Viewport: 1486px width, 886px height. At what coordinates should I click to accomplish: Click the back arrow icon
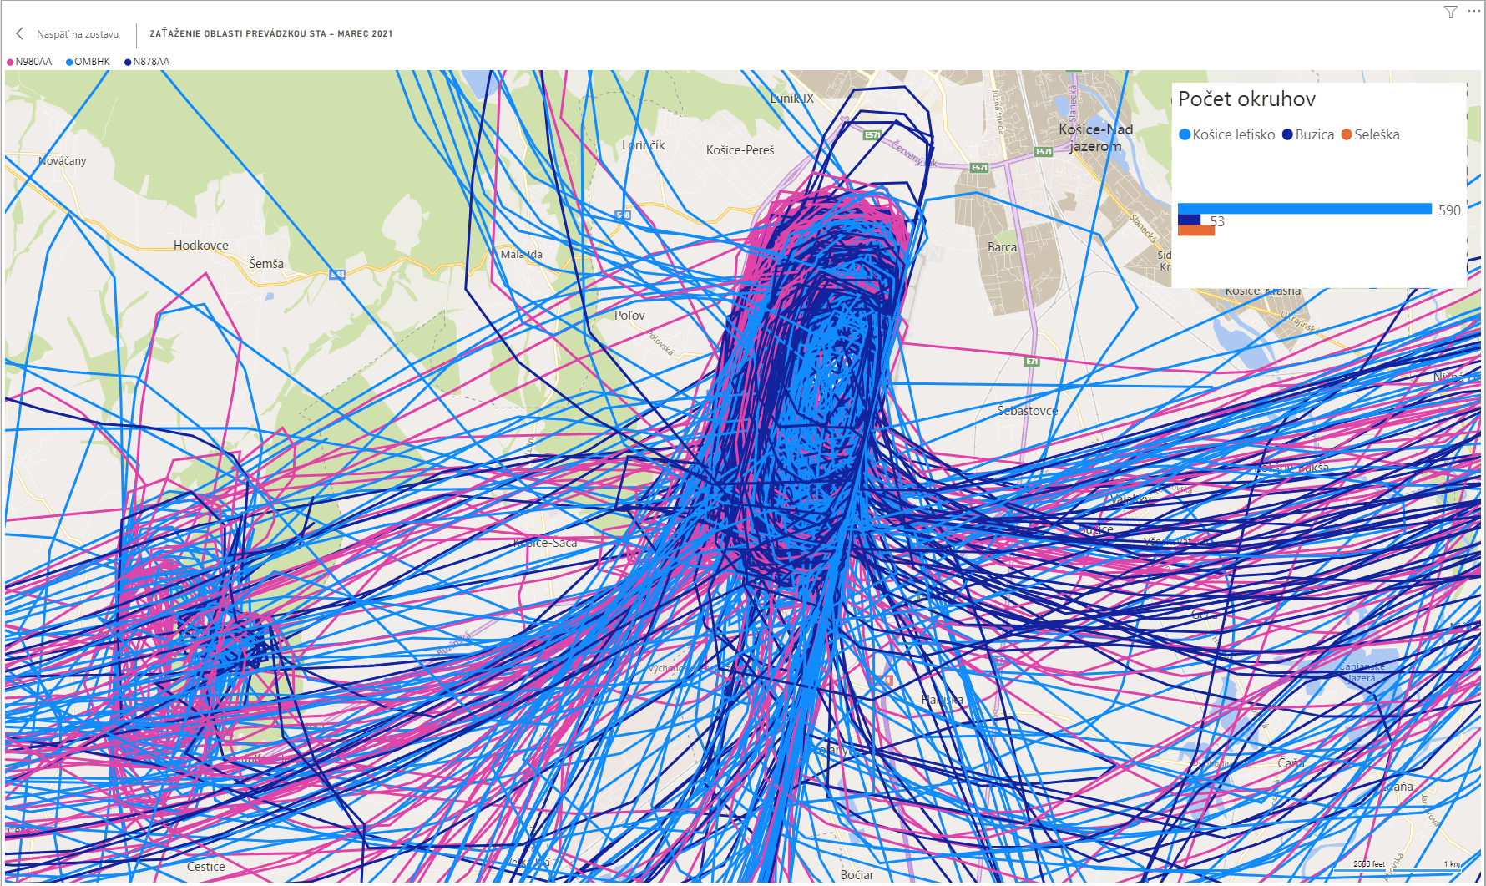pyautogui.click(x=20, y=33)
